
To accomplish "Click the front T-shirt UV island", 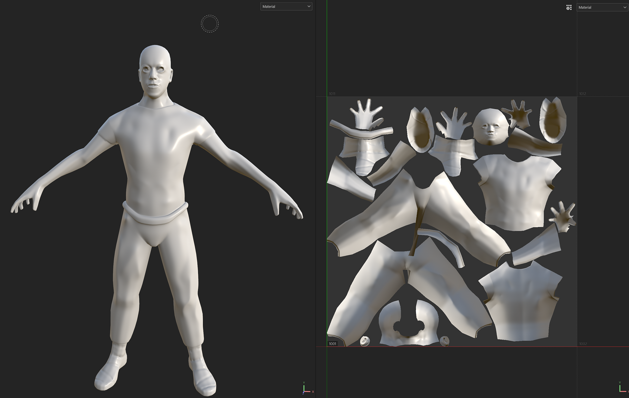I will [514, 193].
